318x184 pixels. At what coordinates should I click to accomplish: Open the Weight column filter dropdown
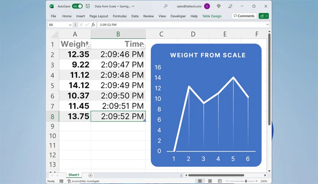coord(89,47)
